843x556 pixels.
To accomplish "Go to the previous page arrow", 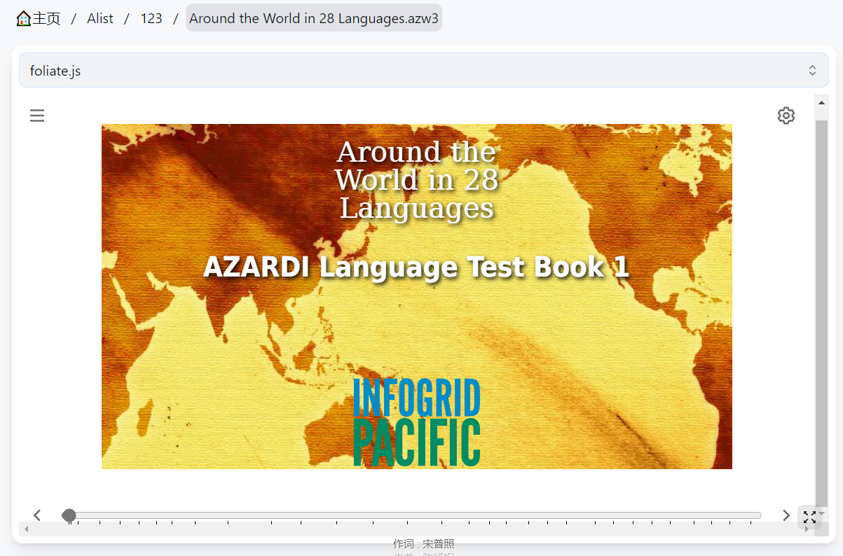I will 37,515.
